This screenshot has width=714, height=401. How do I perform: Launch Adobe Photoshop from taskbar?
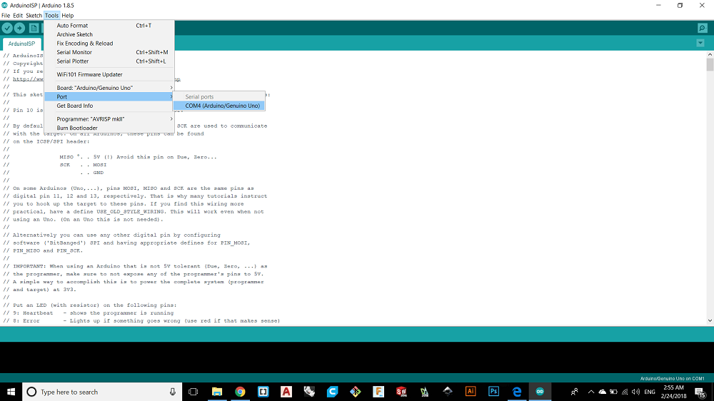click(493, 392)
